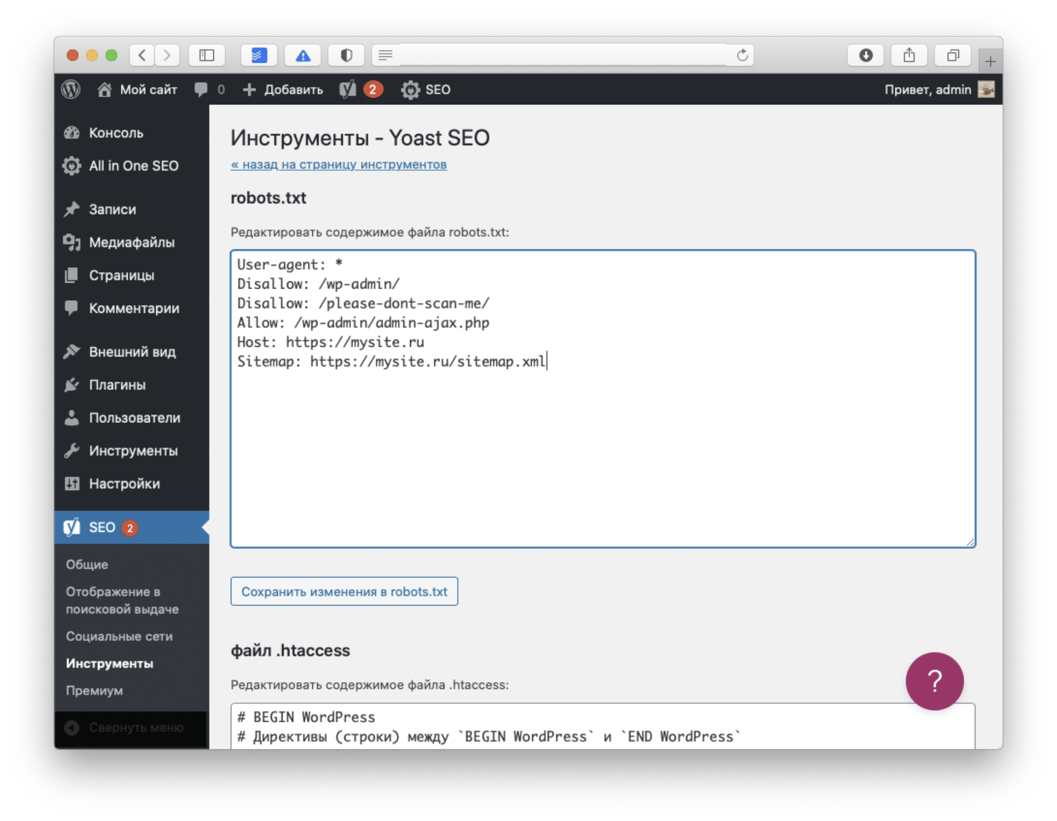The width and height of the screenshot is (1057, 821).
Task: Click the help question mark button
Action: (935, 686)
